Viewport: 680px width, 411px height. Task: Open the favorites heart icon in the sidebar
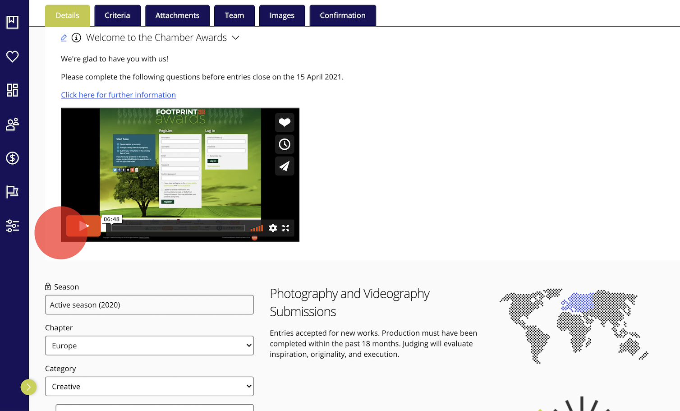point(12,56)
